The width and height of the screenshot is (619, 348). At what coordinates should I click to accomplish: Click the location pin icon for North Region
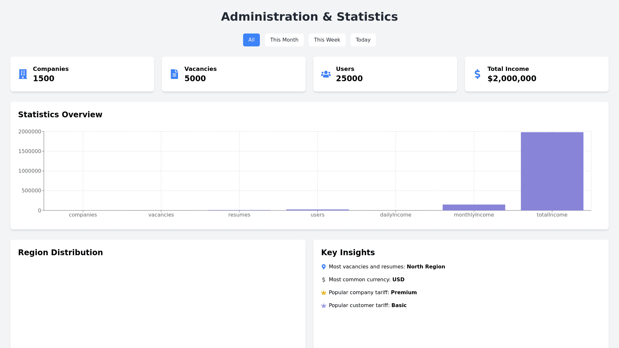point(324,267)
